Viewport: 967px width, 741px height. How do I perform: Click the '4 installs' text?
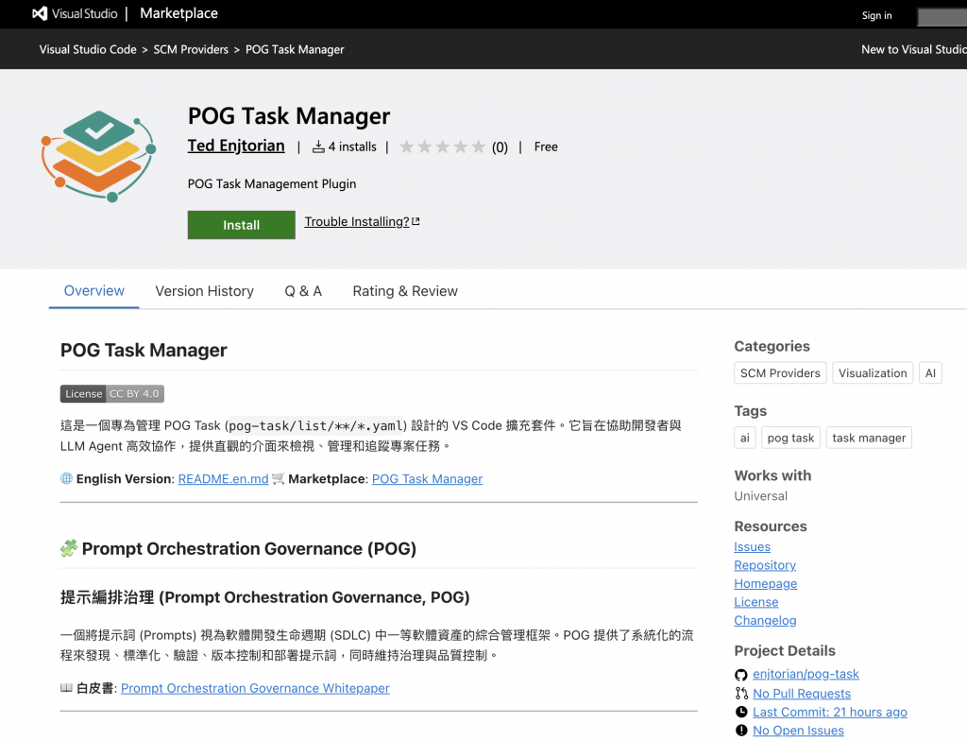(352, 146)
